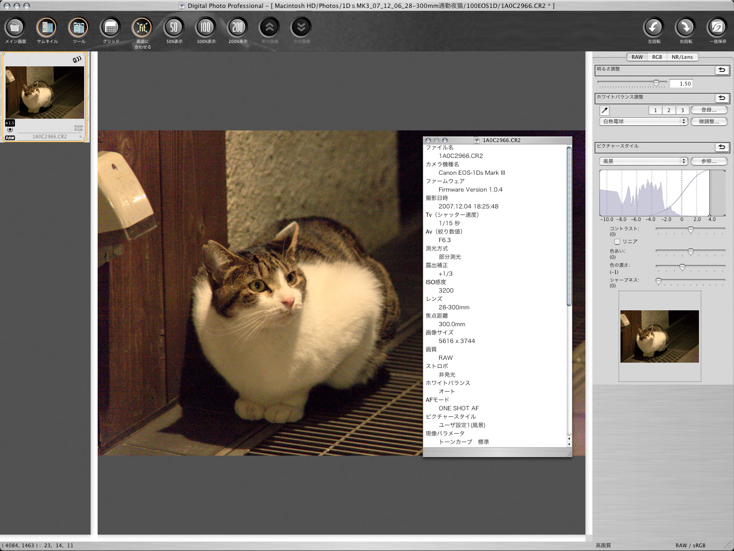Image resolution: width=734 pixels, height=551 pixels.
Task: Click white balance fine tune (微調整...) button
Action: [709, 122]
